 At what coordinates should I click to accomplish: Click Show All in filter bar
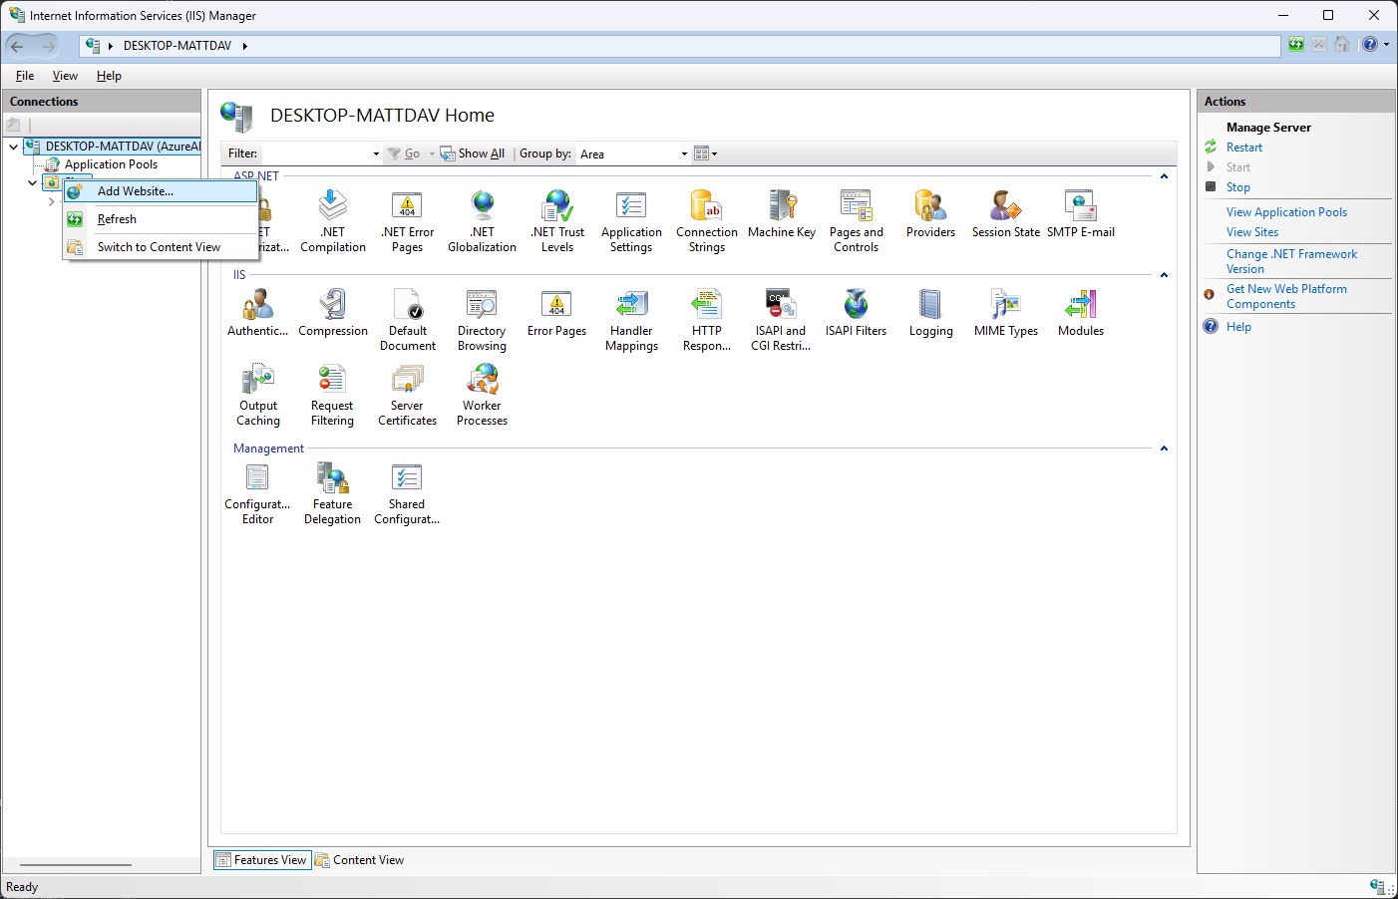point(473,153)
